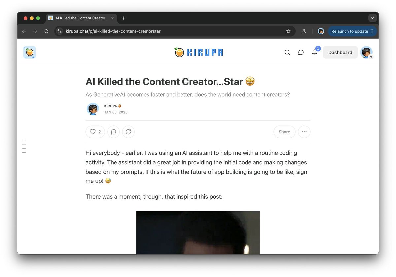Open the table of contents lines on left

(24, 146)
